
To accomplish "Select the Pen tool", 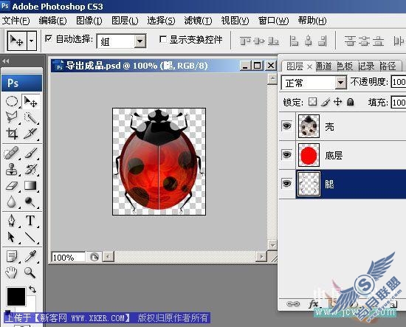I will (x=12, y=221).
